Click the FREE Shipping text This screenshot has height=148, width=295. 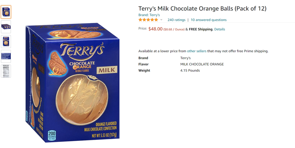(201, 29)
